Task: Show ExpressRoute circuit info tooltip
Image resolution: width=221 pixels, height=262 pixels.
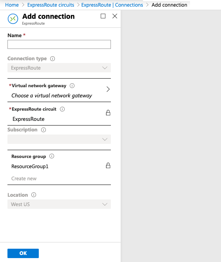Action: [62, 109]
